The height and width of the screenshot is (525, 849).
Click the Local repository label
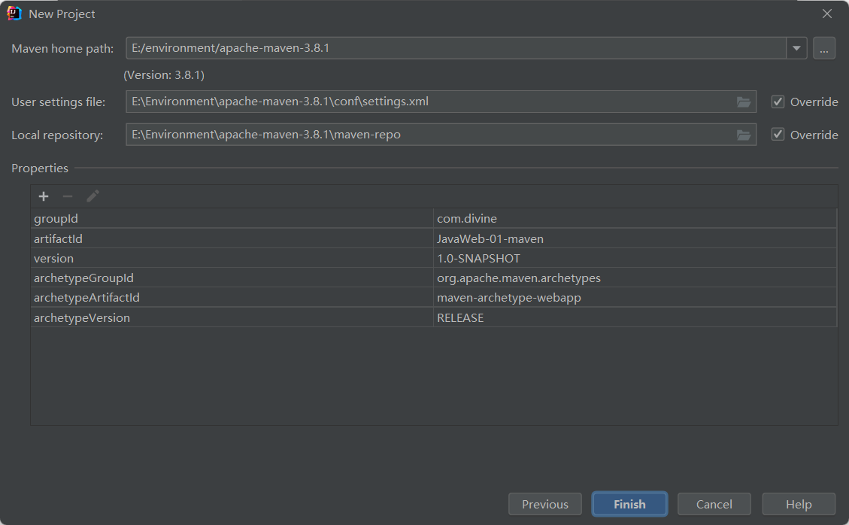[x=57, y=135]
